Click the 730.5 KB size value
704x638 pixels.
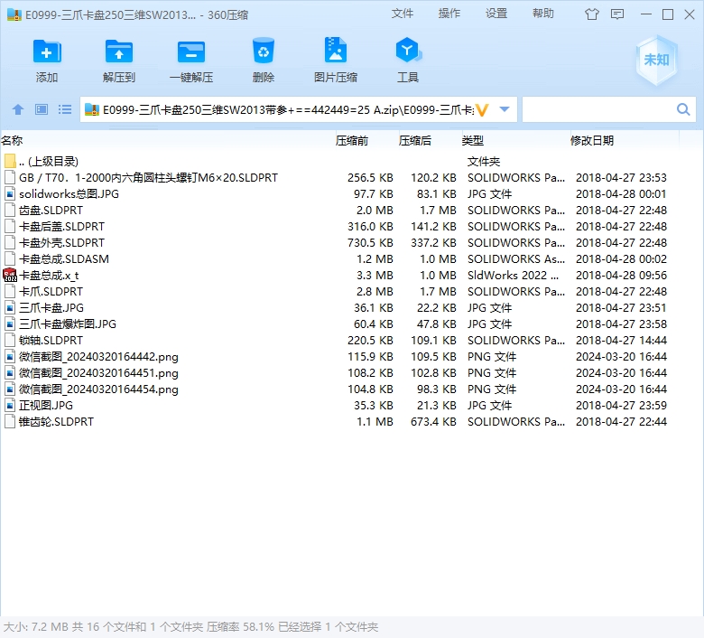tap(370, 242)
